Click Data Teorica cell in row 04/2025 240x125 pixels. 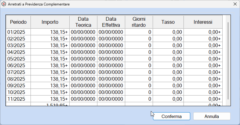[83, 52]
